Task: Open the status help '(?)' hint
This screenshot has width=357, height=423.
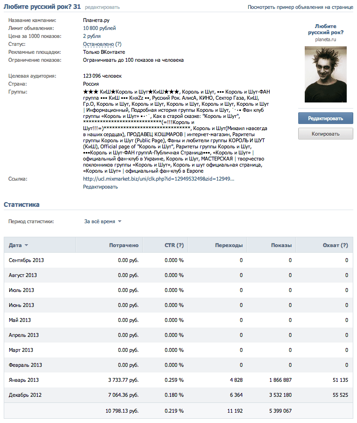Action: pos(119,44)
